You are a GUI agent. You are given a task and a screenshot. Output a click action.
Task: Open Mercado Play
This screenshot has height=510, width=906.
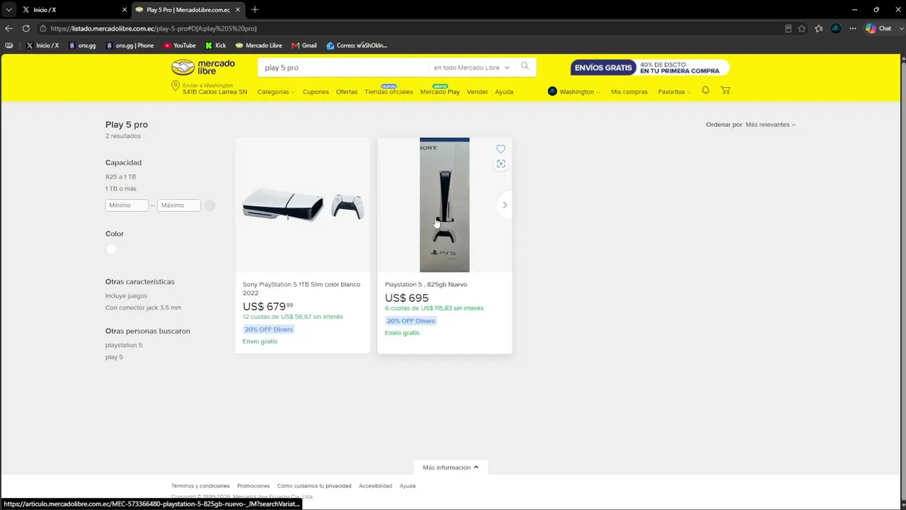pos(440,92)
